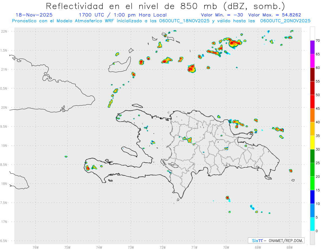
Task: Click the colorbar value '45'
Action: pyautogui.click(x=318, y=109)
